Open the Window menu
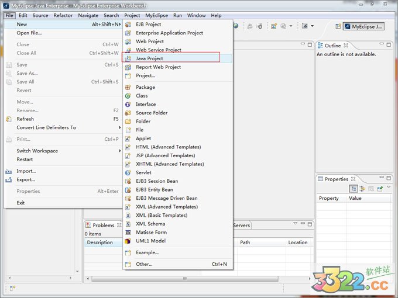Image resolution: width=398 pixels, height=298 pixels. (x=196, y=15)
